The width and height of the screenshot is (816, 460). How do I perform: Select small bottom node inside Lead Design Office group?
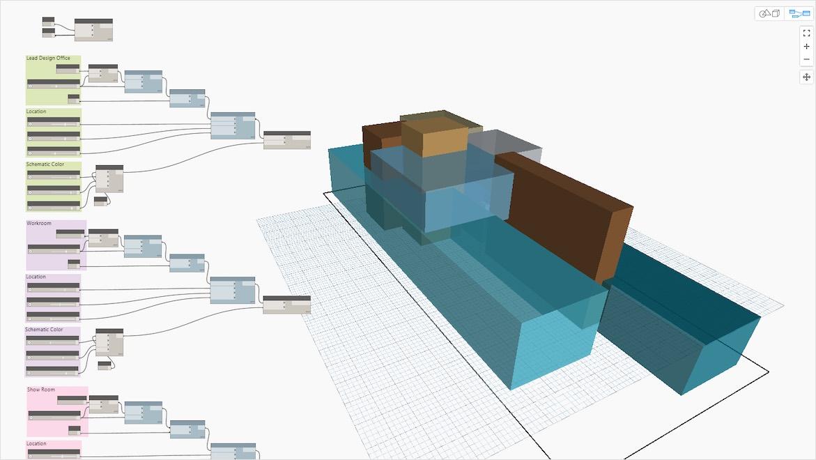tap(73, 99)
